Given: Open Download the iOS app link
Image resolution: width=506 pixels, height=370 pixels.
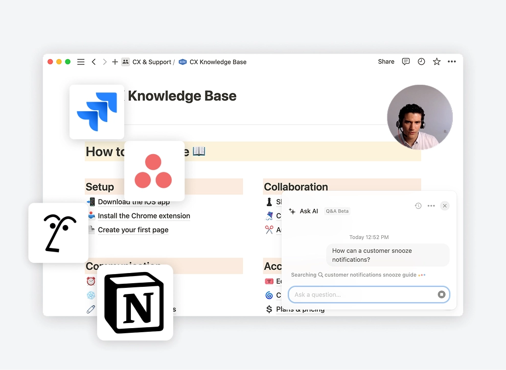Looking at the screenshot, I should coord(133,202).
